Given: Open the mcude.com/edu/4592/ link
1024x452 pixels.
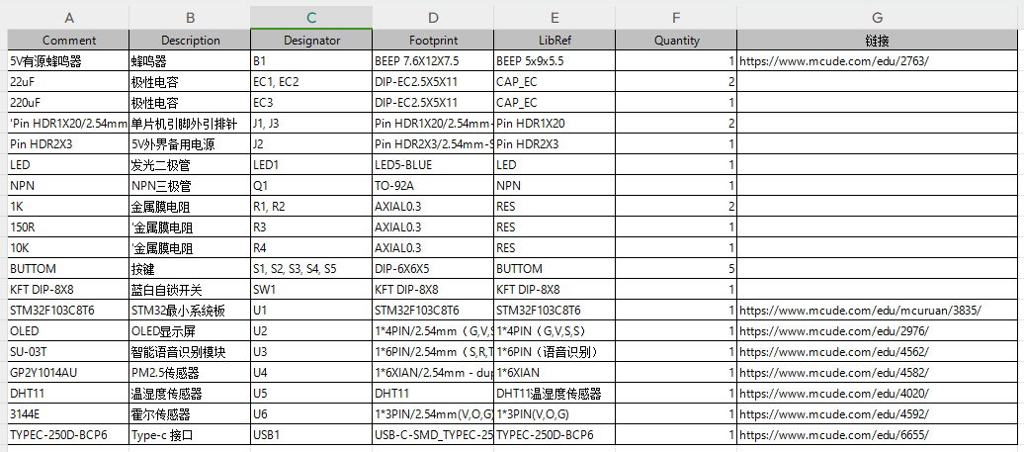Looking at the screenshot, I should click(x=834, y=414).
